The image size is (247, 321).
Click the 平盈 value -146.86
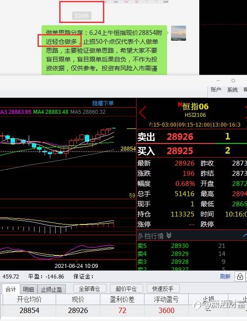tap(55, 277)
